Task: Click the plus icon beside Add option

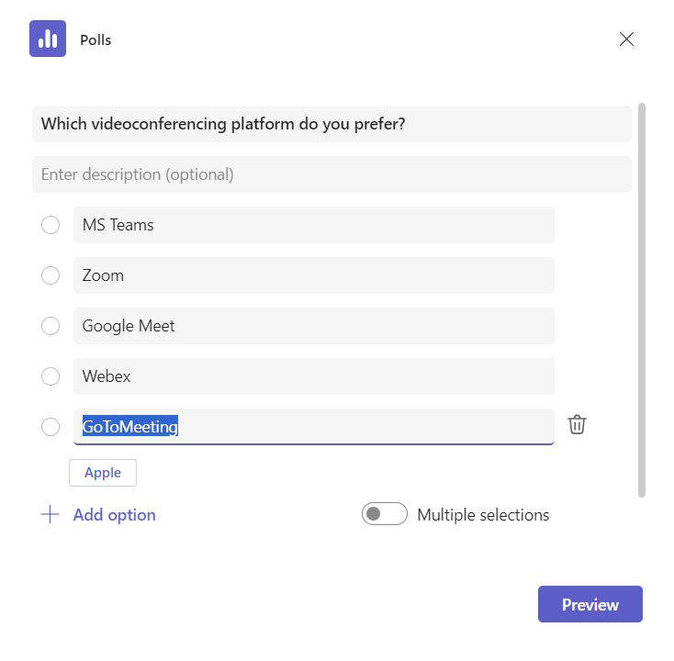Action: point(50,515)
